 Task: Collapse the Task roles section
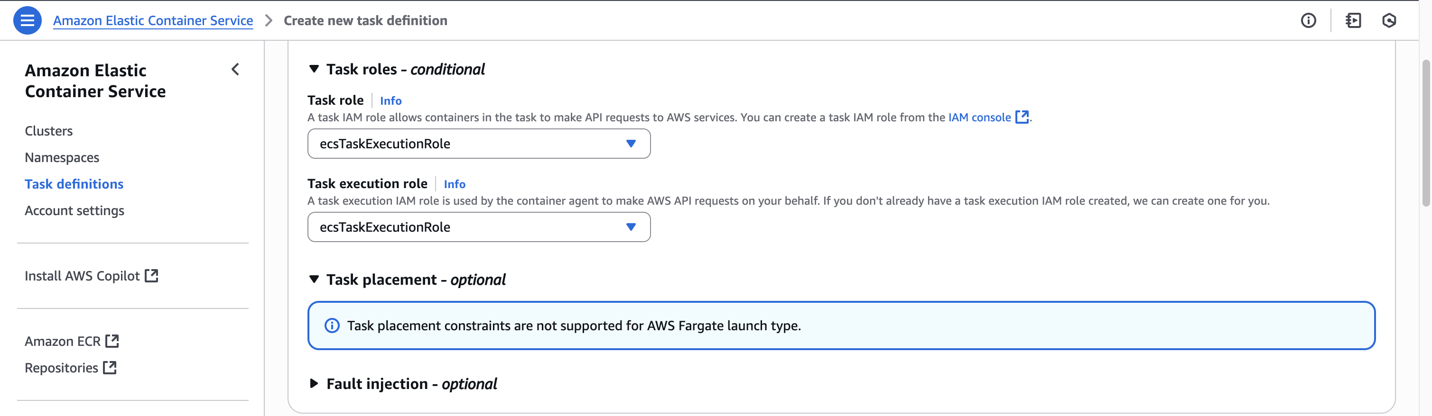[314, 70]
